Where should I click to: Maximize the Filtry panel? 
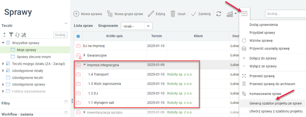coord(66,102)
